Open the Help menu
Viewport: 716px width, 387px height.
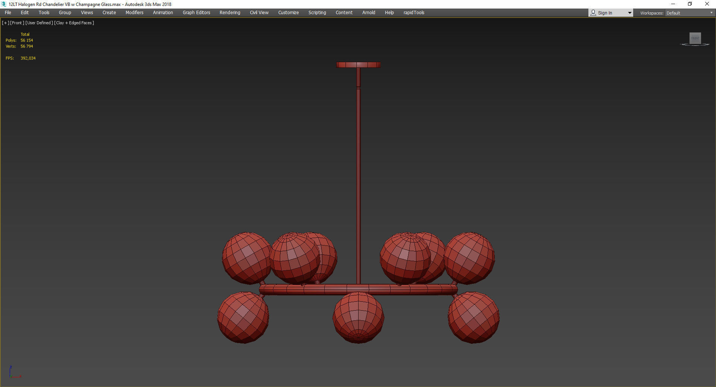(x=389, y=13)
